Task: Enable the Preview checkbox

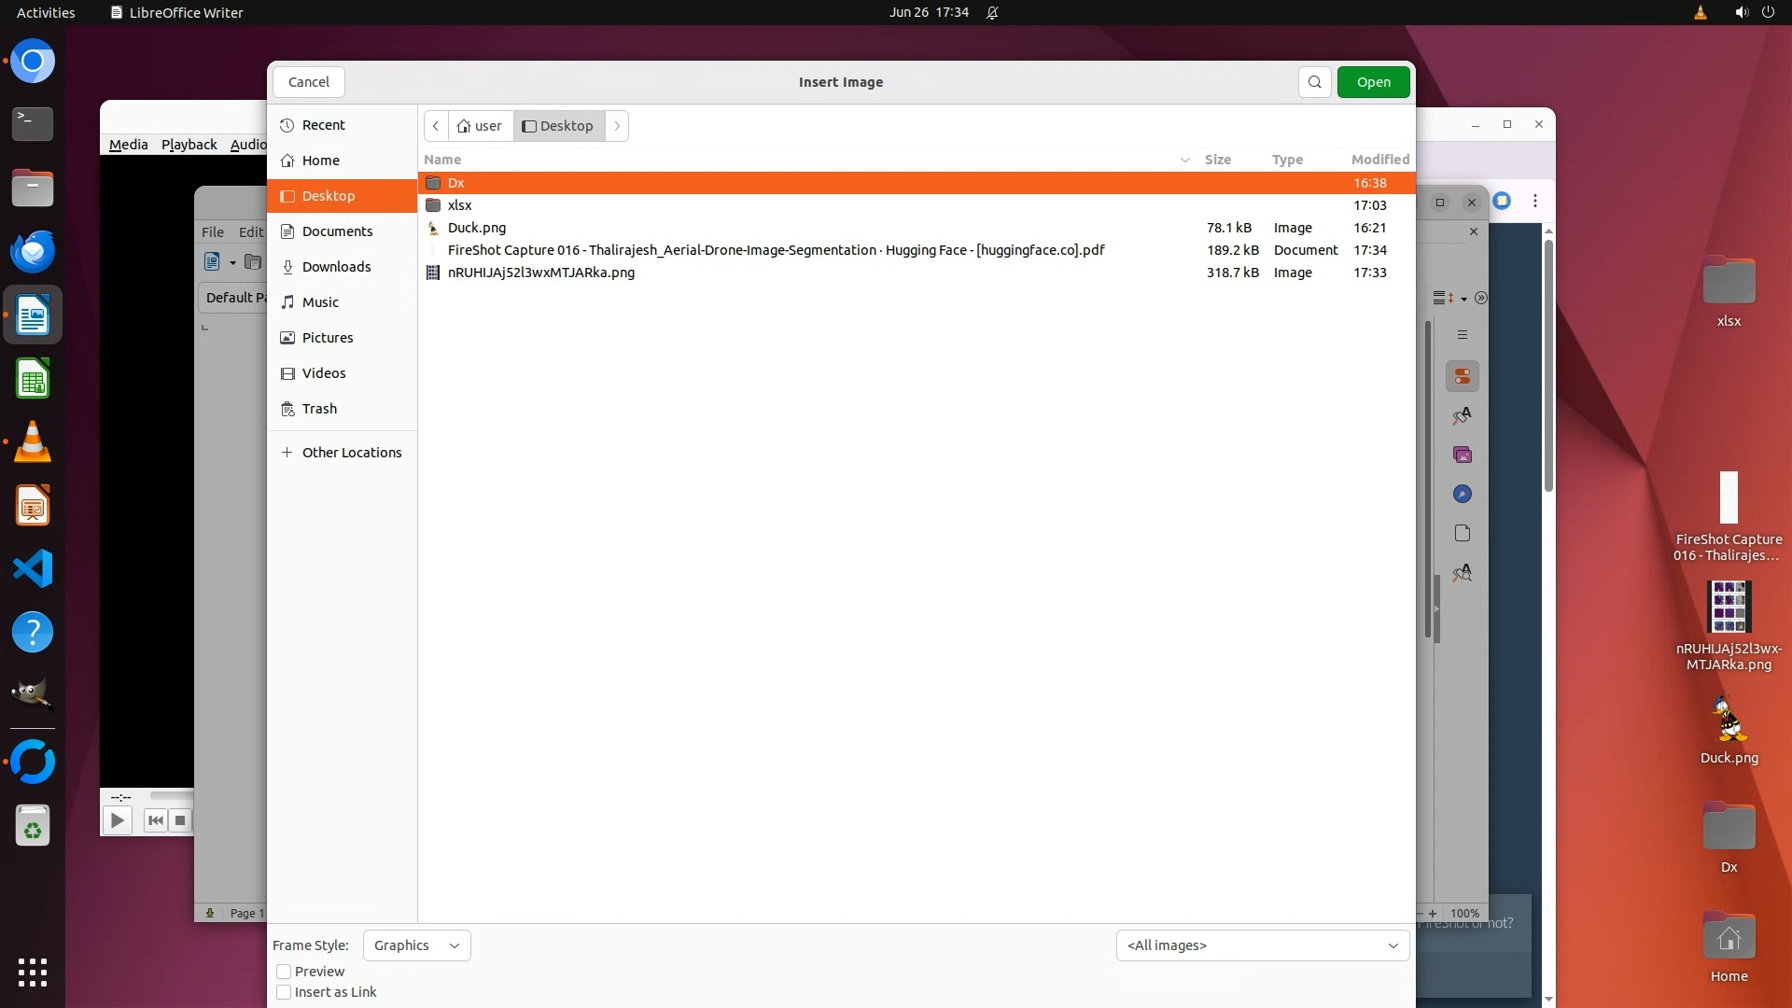Action: coord(284,972)
